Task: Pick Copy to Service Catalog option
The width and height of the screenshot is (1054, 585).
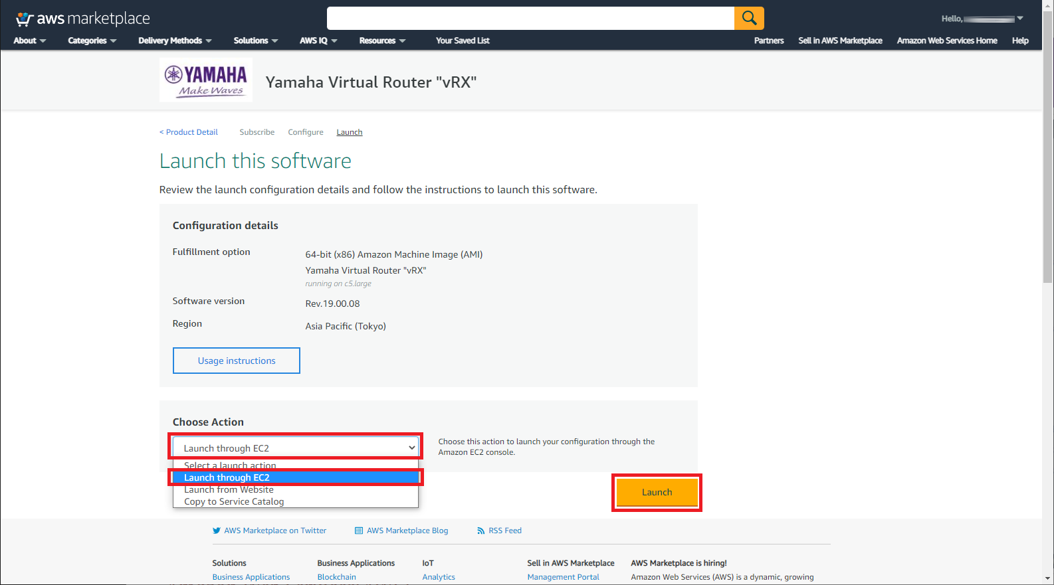Action: tap(234, 502)
